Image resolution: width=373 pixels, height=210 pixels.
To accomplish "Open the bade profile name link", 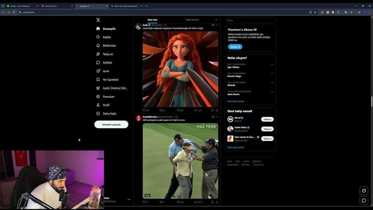I will pos(145,25).
